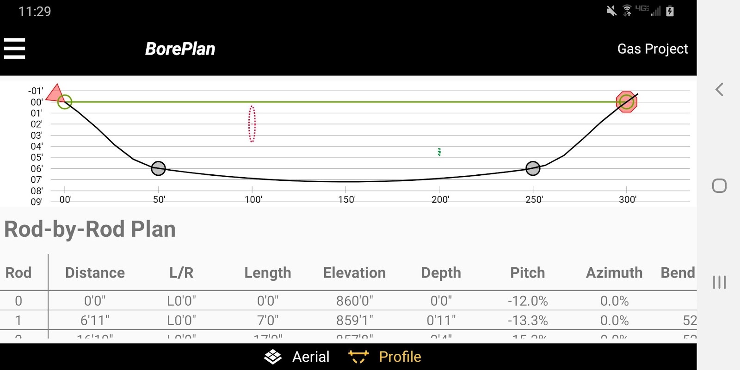Tap the red octagon exit marker

[x=627, y=102]
